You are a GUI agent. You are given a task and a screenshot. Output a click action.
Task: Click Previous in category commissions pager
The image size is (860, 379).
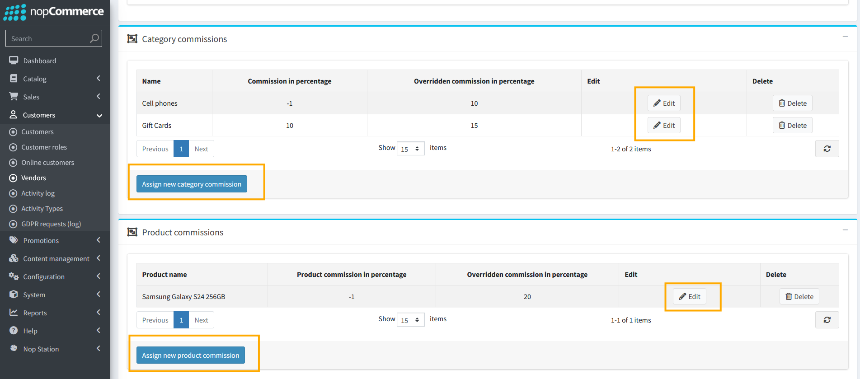(155, 149)
